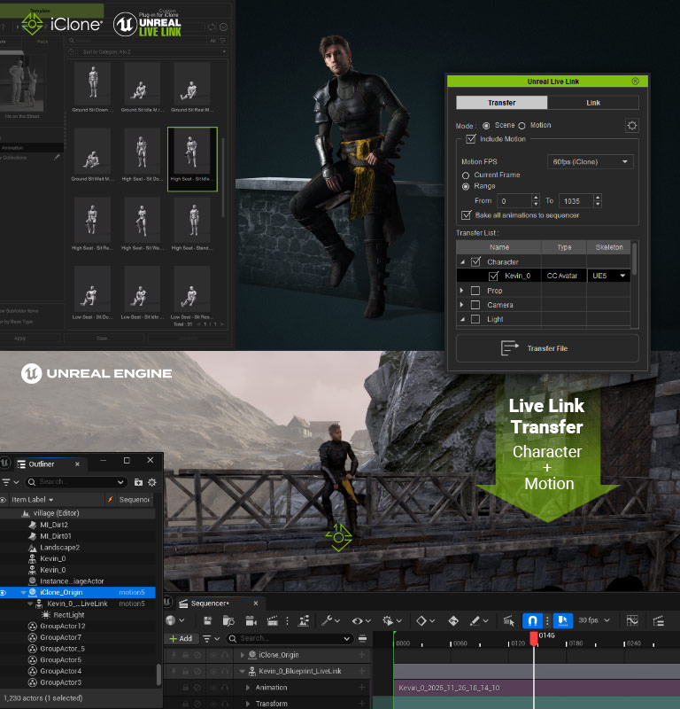Open the Sequencer actions wrench menu
The image size is (680, 709).
330,621
